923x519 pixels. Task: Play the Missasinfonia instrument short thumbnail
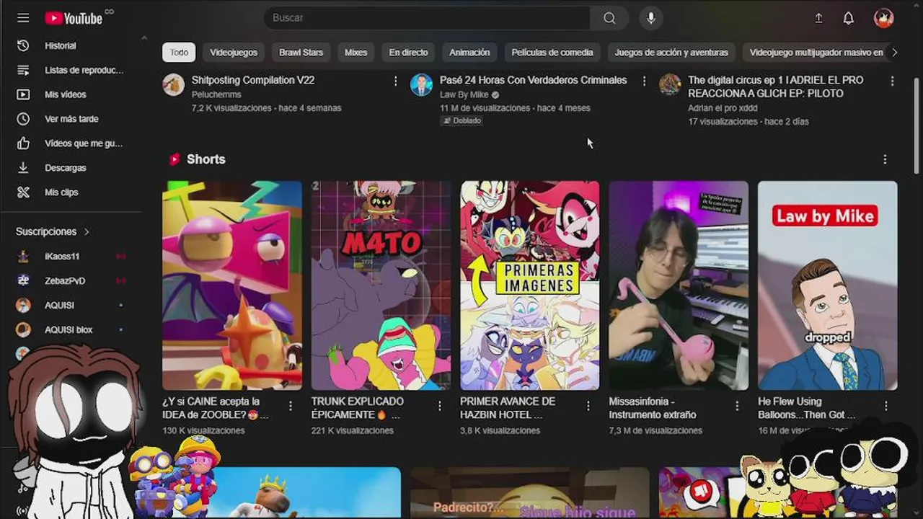[x=679, y=285]
